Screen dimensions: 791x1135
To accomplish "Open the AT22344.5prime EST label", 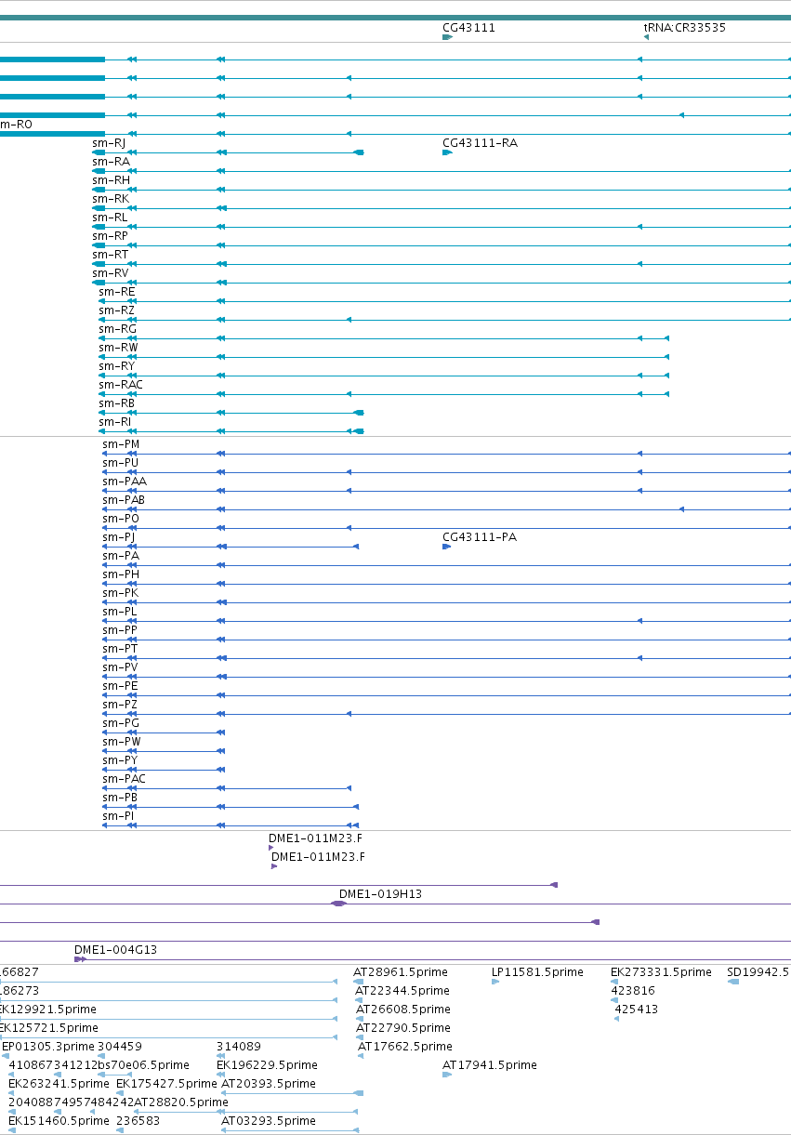I will click(x=402, y=991).
